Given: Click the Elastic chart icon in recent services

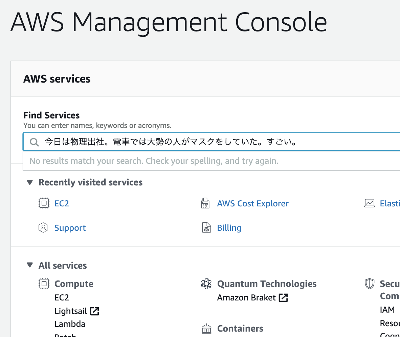Looking at the screenshot, I should (x=370, y=203).
